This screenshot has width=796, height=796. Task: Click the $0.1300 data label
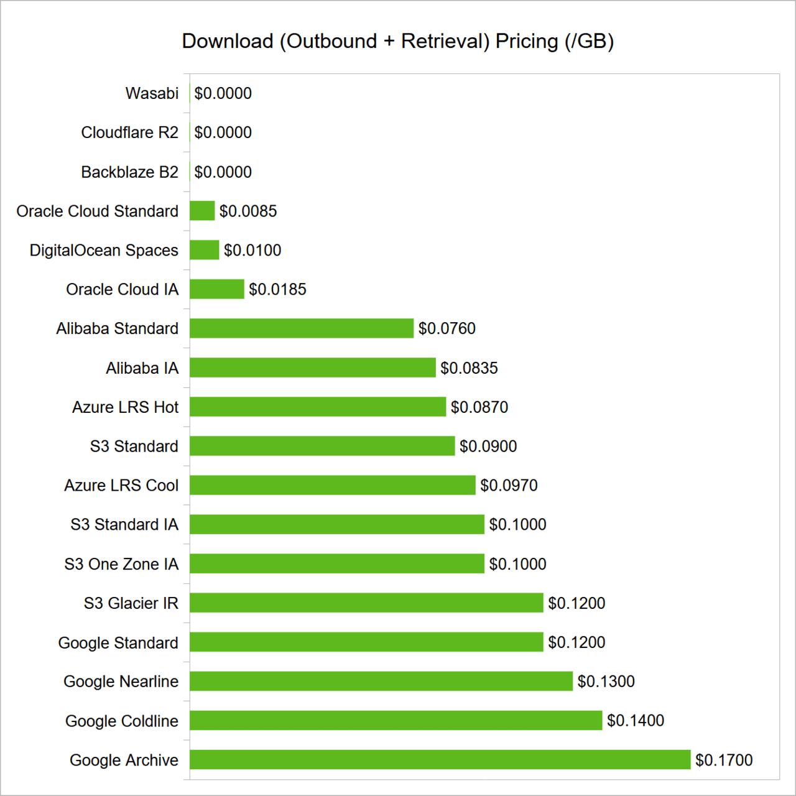pos(606,682)
